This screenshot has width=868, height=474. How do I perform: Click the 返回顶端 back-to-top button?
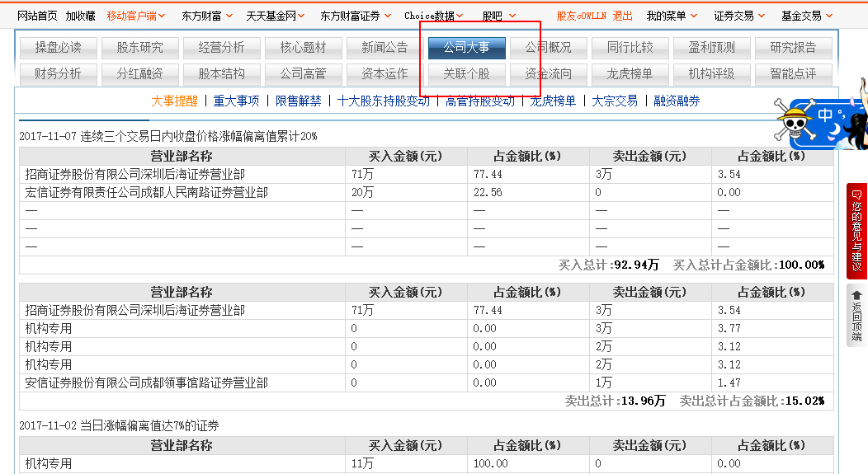pyautogui.click(x=856, y=315)
